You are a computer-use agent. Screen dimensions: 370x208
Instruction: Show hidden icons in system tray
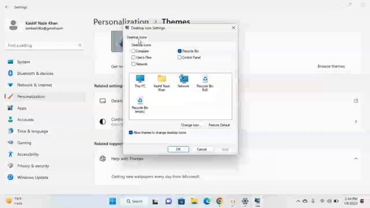pos(298,201)
